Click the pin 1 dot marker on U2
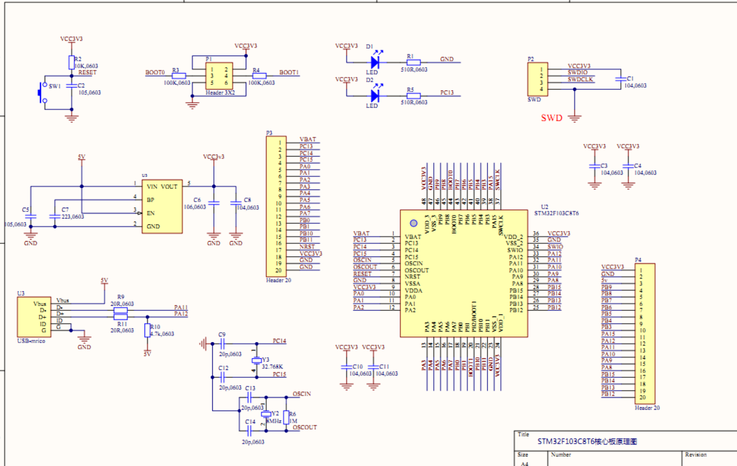737x466 pixels. (413, 223)
